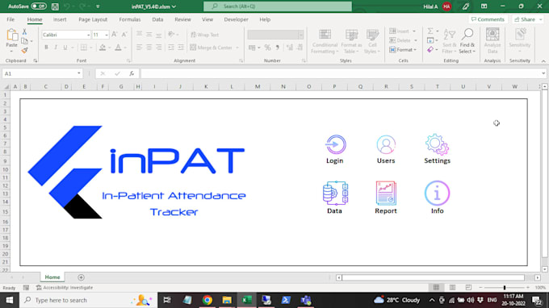Viewport: 549px width, 308px height.
Task: Click the Windows Start button
Action: point(10,300)
